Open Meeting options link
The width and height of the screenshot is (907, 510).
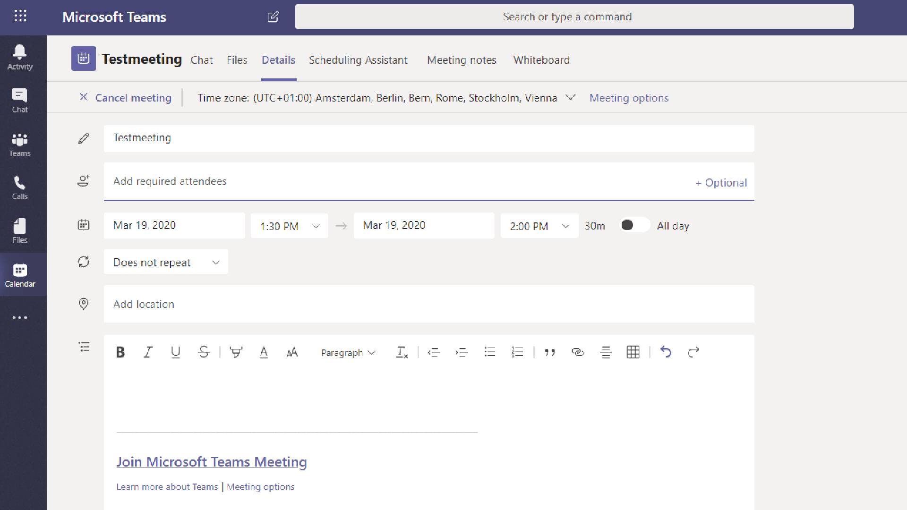[629, 98]
